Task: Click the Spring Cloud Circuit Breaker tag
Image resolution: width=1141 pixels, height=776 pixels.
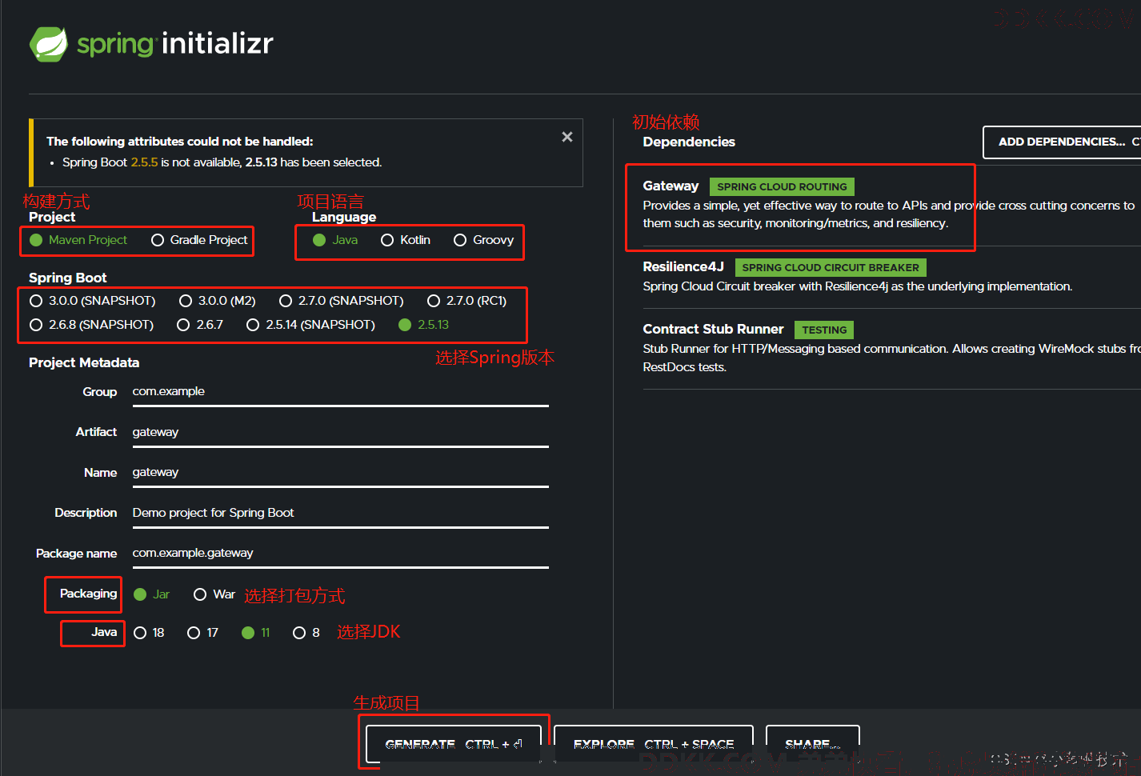Action: click(831, 267)
